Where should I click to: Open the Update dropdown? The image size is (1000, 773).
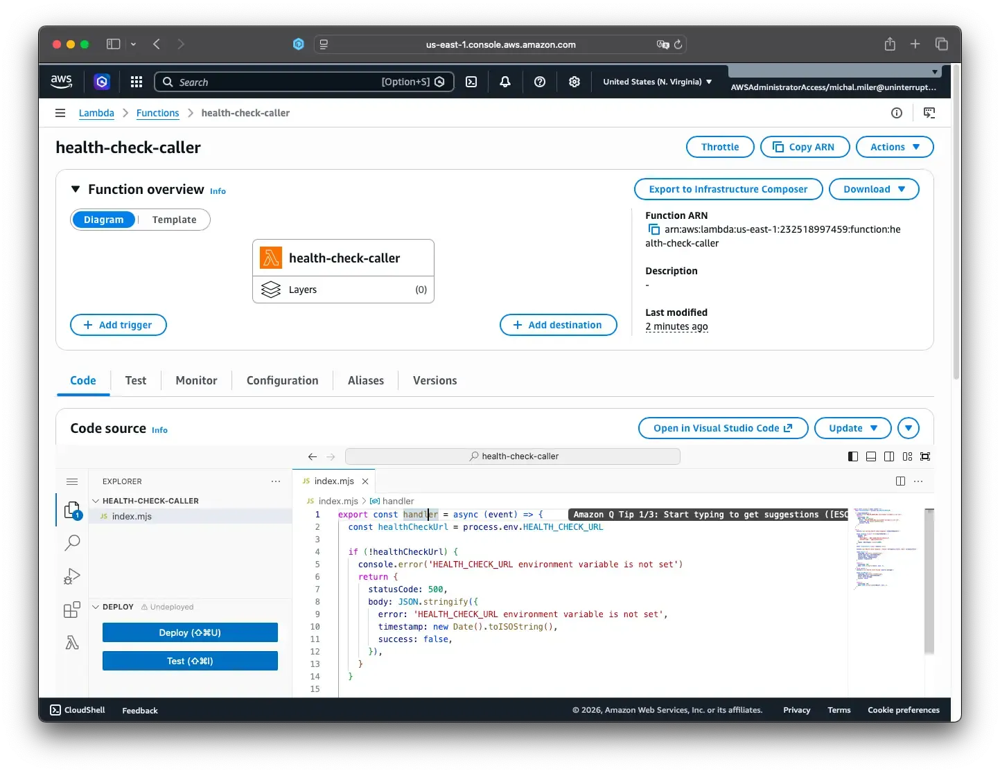click(x=853, y=428)
